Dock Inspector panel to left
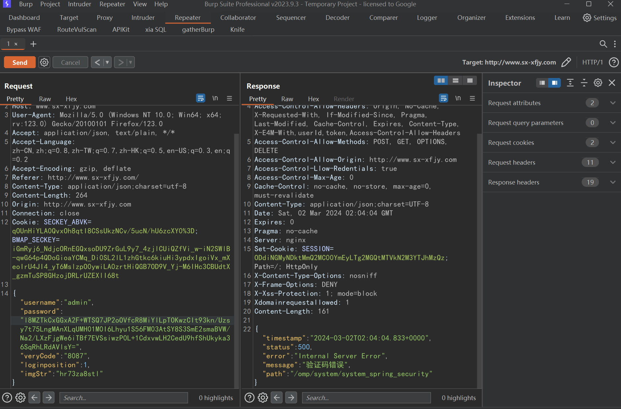 tap(542, 83)
